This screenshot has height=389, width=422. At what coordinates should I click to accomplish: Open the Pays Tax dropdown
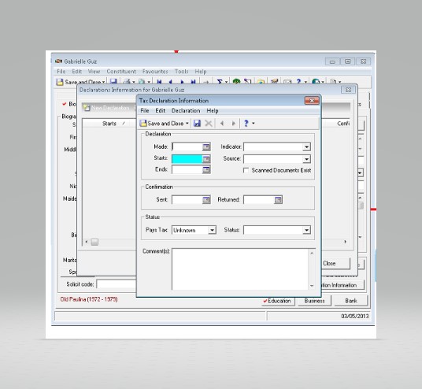(x=212, y=230)
